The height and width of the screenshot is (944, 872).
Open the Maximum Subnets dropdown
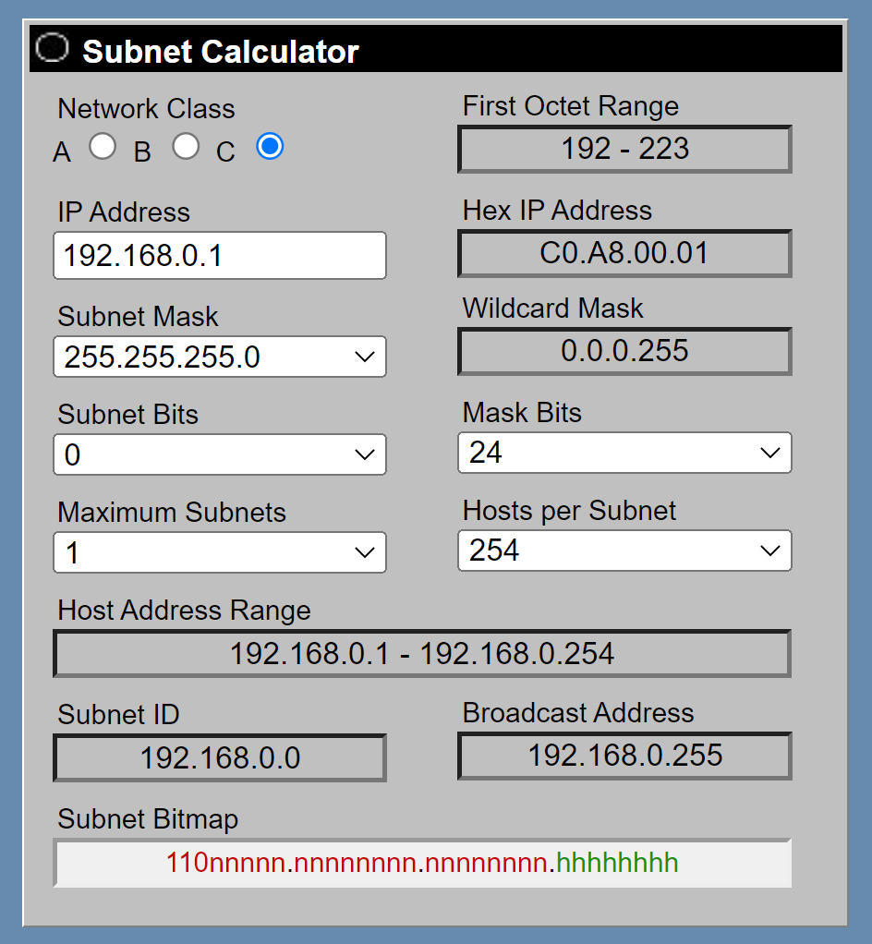click(x=220, y=552)
